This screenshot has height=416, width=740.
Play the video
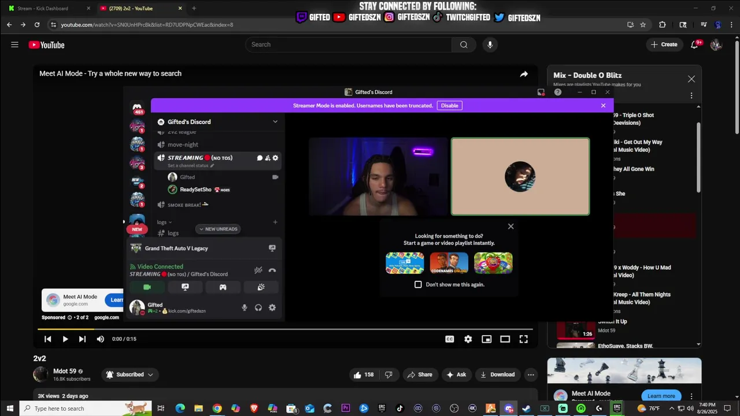coord(65,339)
